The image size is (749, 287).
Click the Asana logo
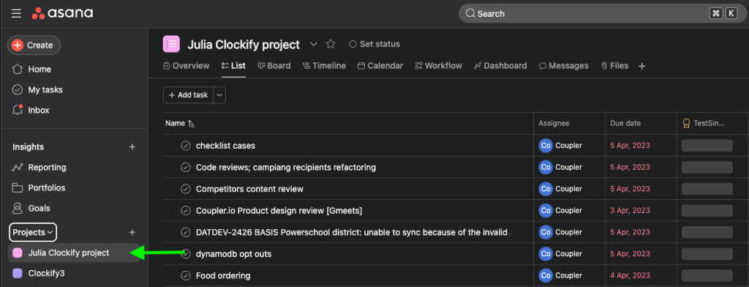[x=63, y=13]
